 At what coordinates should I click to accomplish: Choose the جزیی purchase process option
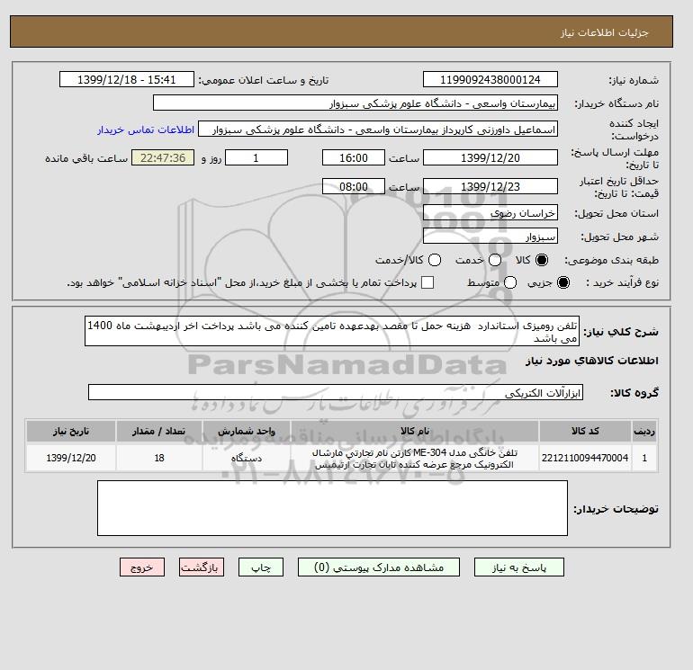pyautogui.click(x=563, y=282)
